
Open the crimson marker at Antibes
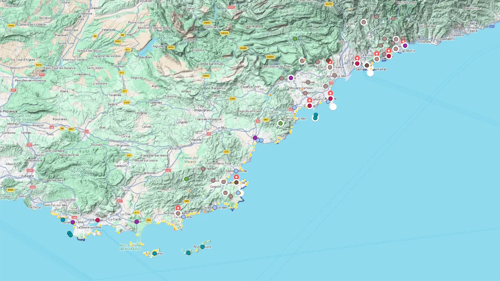pyautogui.click(x=330, y=99)
